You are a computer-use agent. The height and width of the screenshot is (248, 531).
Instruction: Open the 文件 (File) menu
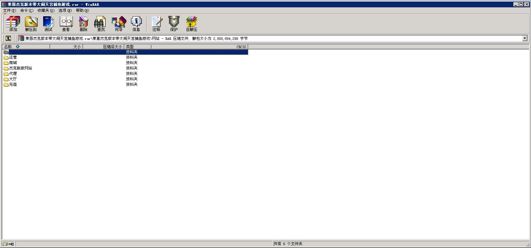pyautogui.click(x=9, y=11)
